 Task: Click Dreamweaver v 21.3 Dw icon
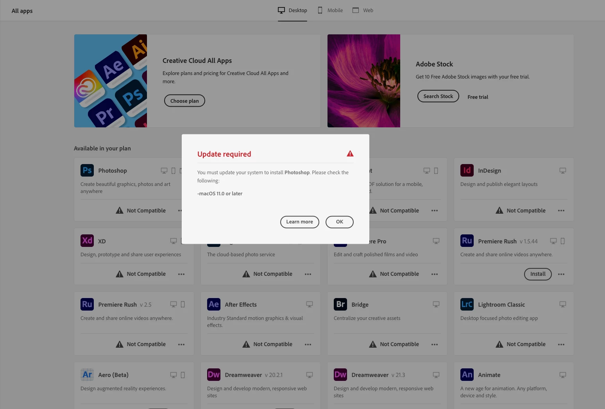pos(340,375)
